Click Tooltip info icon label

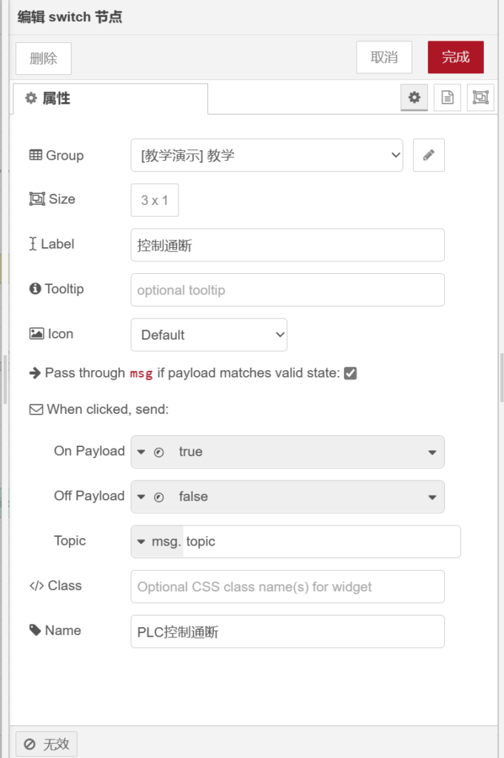(35, 289)
